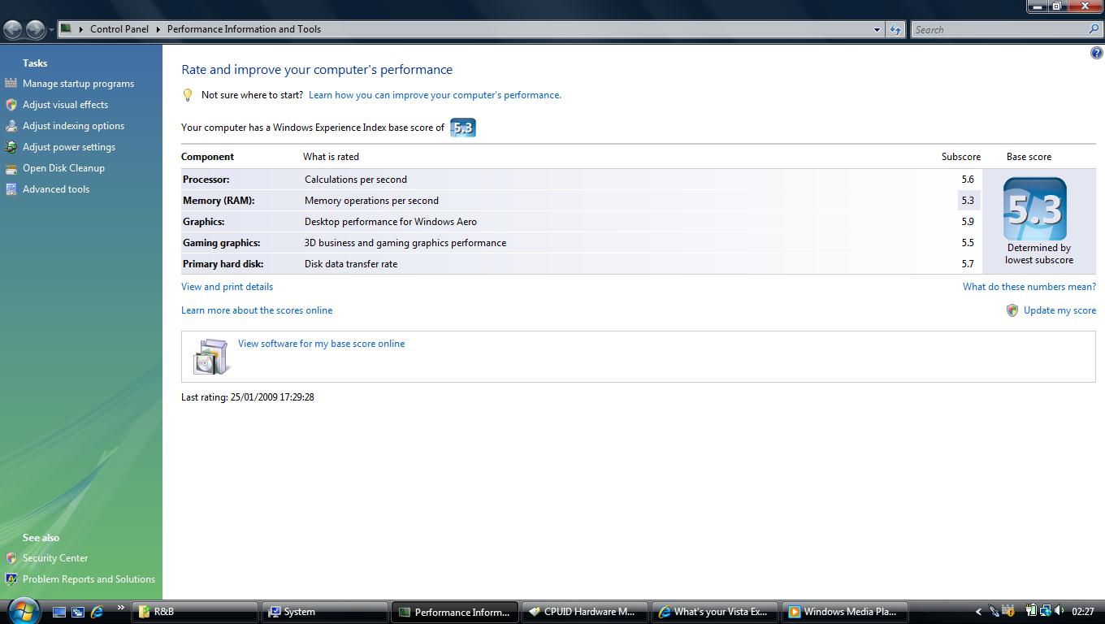The width and height of the screenshot is (1105, 624).
Task: Switch to CPUID Hardware Monitor taskbar button
Action: pos(586,612)
